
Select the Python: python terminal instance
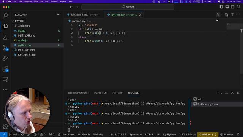[217, 104]
